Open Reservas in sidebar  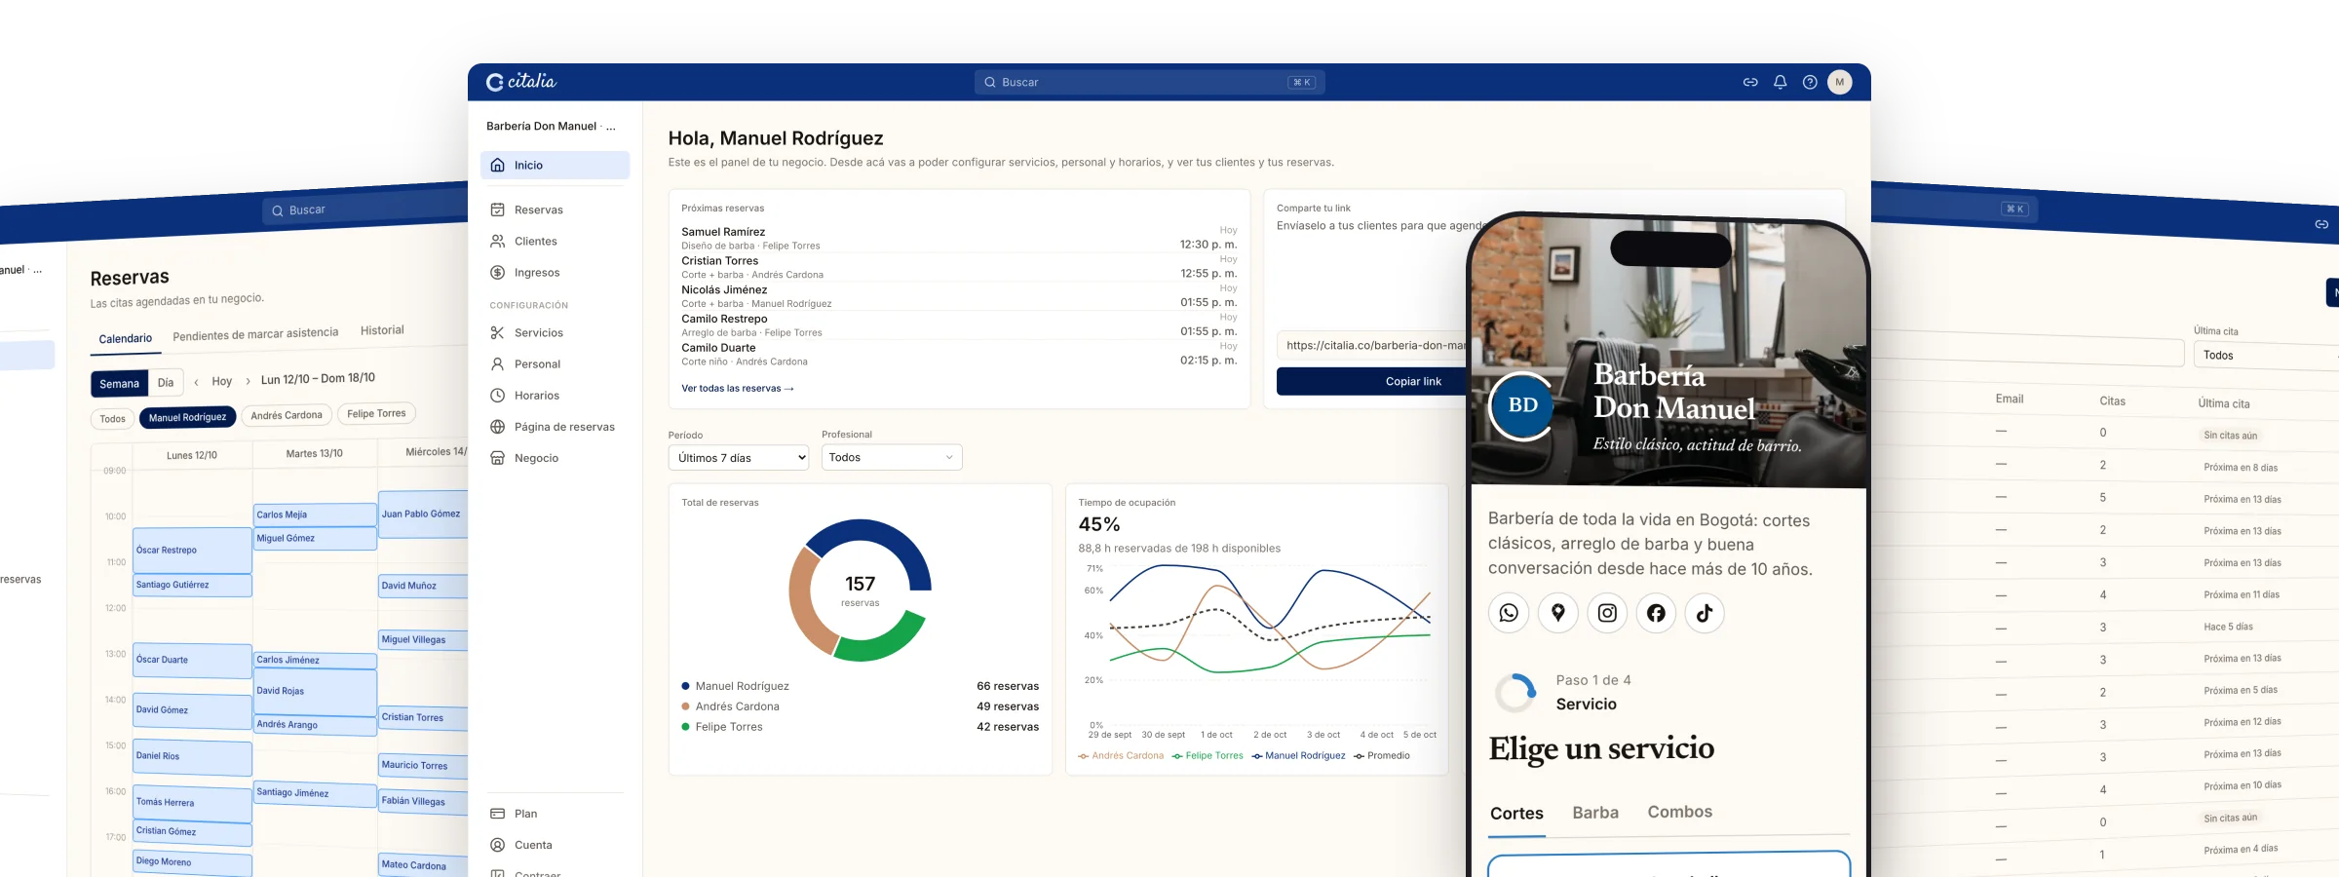[x=555, y=210]
